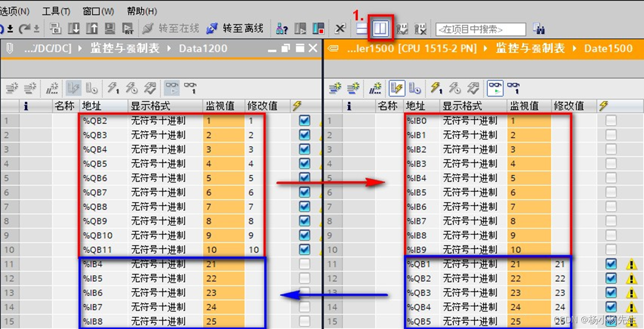Select the Data1200 breadcrumb title
Screen dimensions: 644x329
[203, 48]
